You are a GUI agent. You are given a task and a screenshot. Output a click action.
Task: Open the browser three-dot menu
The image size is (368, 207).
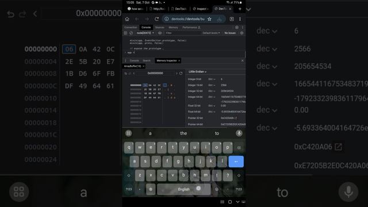(x=240, y=19)
